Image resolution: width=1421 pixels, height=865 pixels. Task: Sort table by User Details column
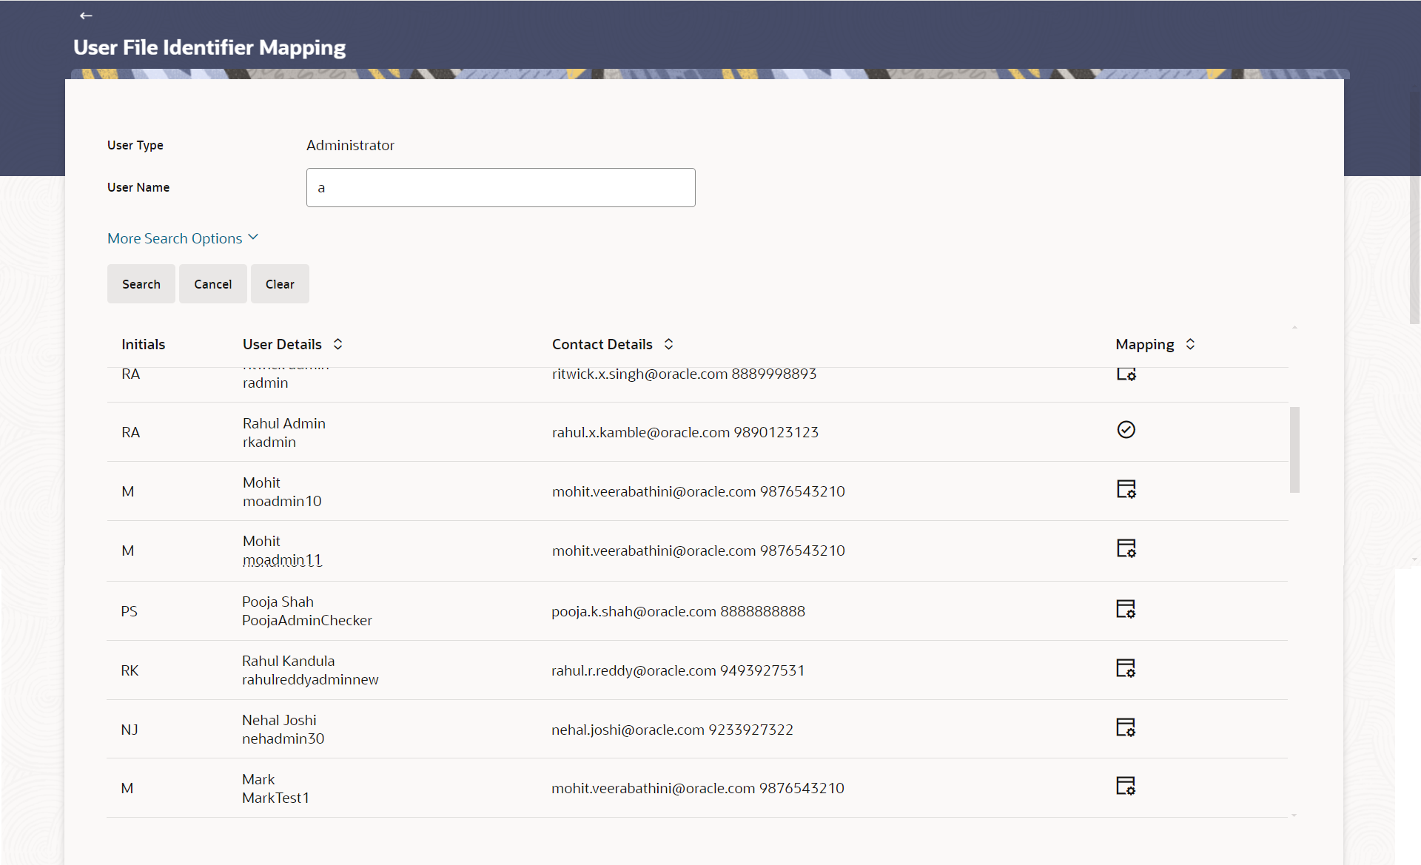click(x=337, y=344)
